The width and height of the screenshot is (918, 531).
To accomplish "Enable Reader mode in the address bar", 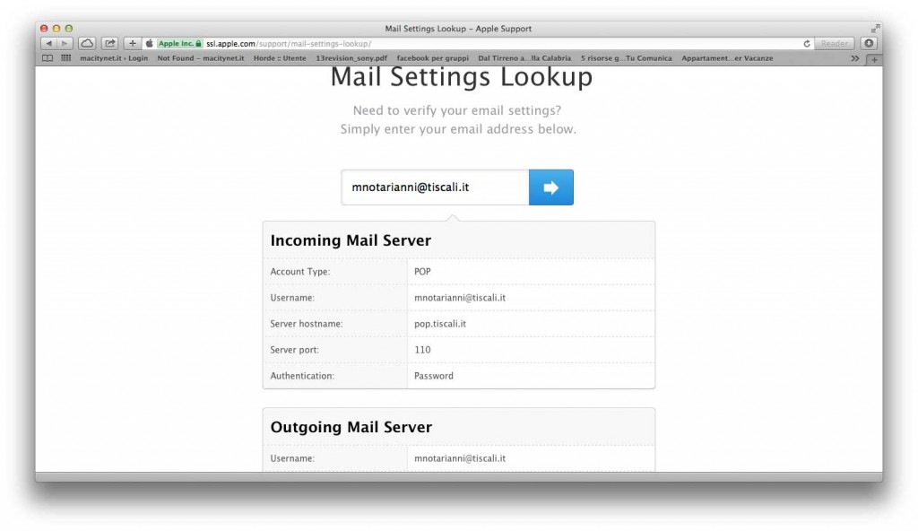I will (x=834, y=42).
